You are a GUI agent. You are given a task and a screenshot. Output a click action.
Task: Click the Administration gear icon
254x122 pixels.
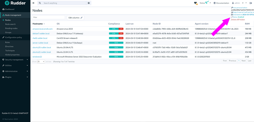pyautogui.click(x=3, y=71)
